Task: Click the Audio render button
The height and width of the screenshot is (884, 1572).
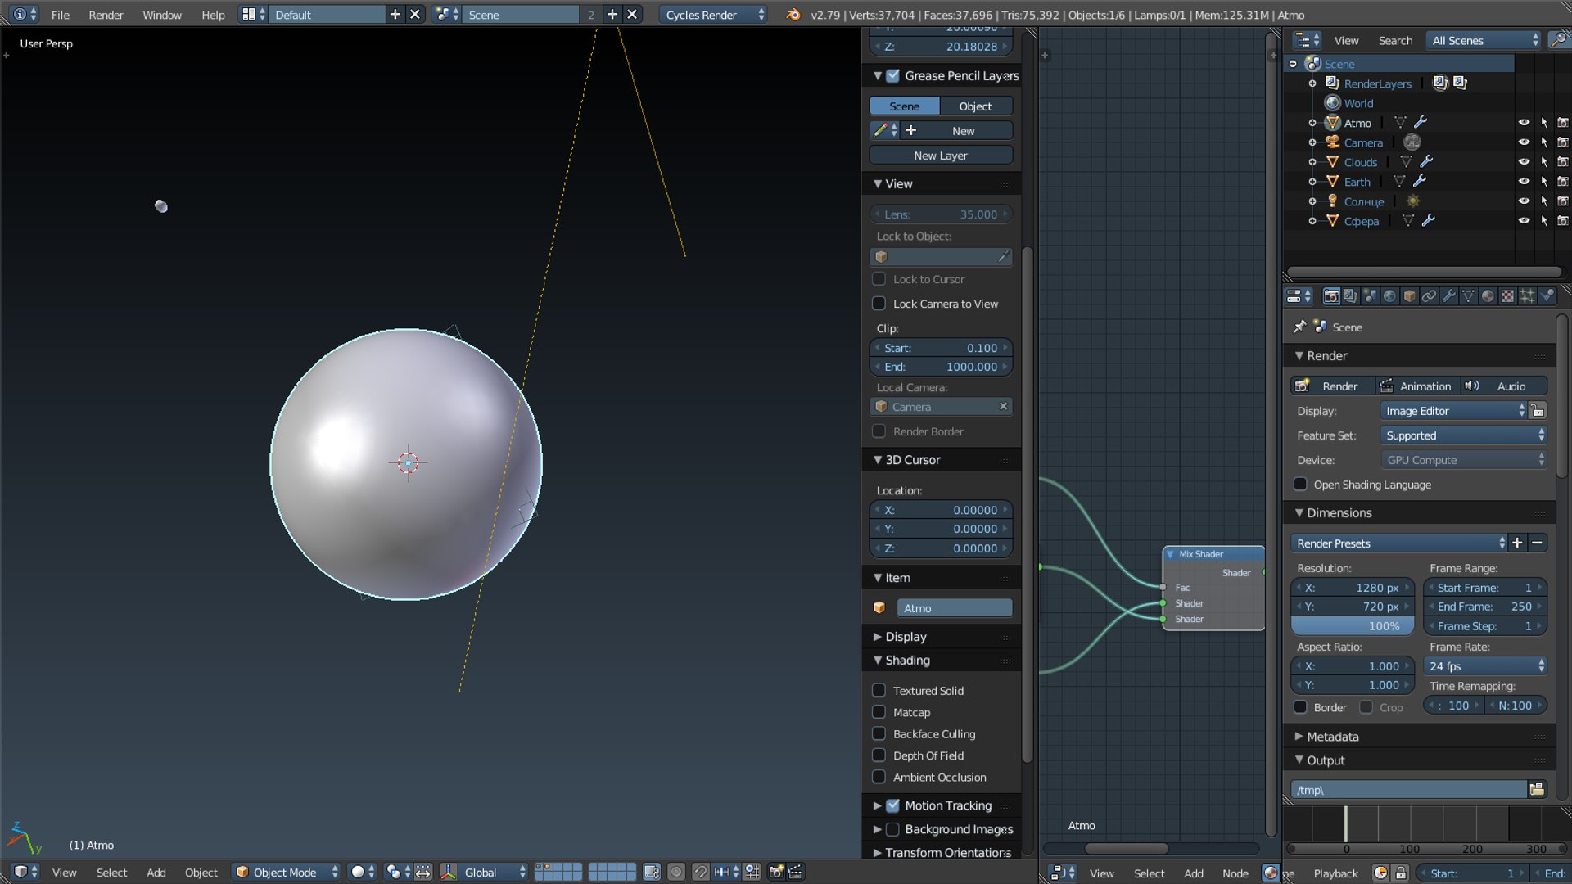Action: (1503, 386)
